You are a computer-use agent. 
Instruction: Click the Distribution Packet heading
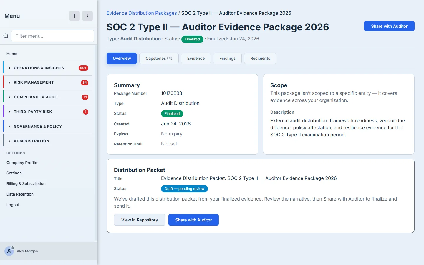(140, 170)
